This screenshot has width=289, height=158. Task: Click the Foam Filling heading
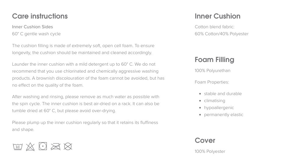[x=214, y=60]
